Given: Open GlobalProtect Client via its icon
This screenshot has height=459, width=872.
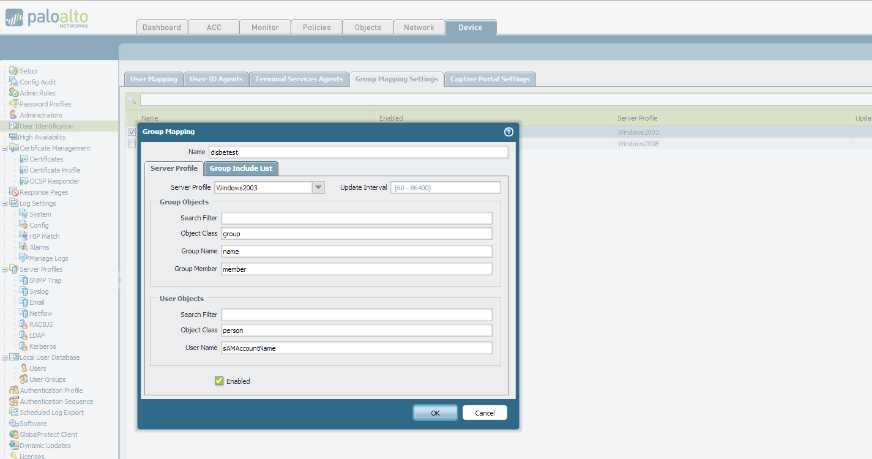Looking at the screenshot, I should (14, 435).
